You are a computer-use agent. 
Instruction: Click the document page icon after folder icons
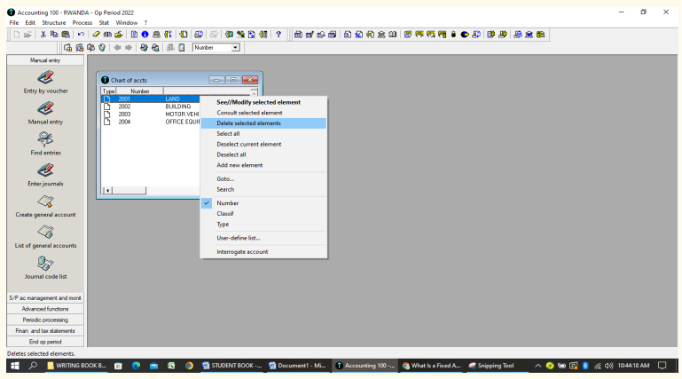(x=134, y=35)
